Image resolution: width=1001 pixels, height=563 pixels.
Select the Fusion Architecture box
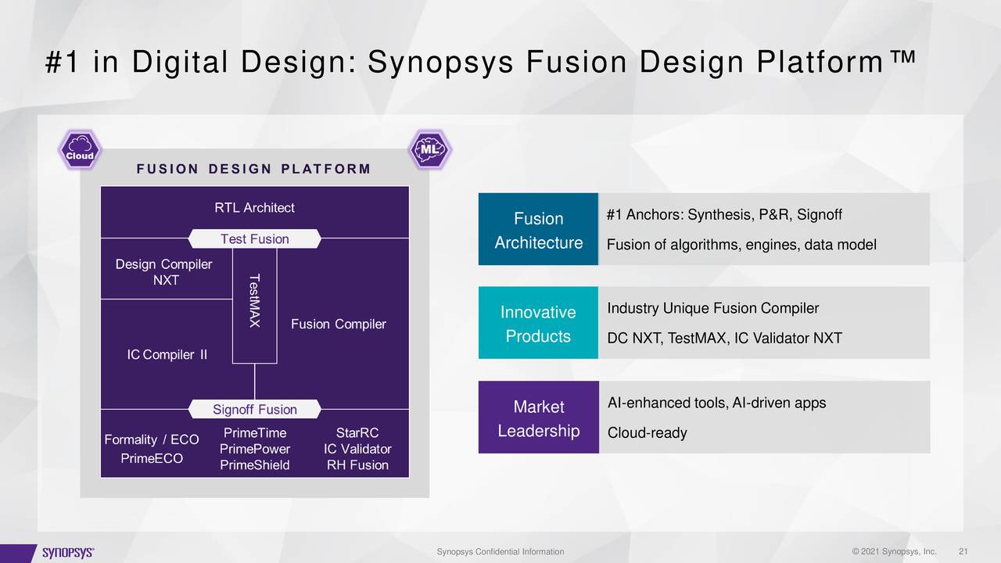click(538, 229)
